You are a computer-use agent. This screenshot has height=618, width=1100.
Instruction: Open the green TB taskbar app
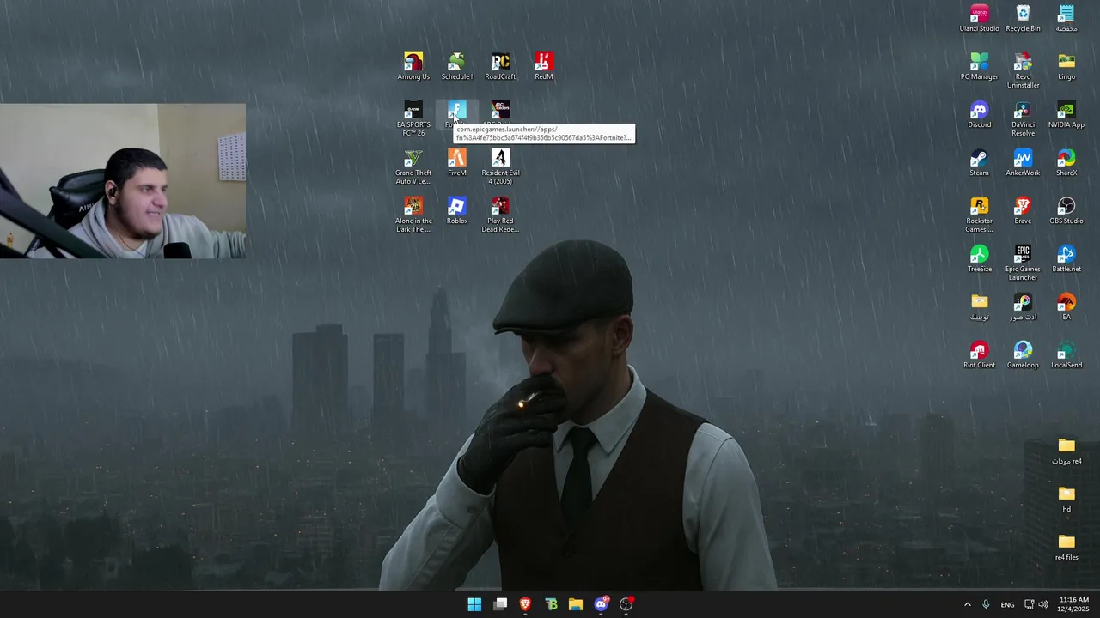pos(551,604)
